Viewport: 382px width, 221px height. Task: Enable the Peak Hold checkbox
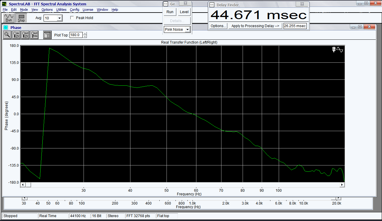click(x=72, y=18)
